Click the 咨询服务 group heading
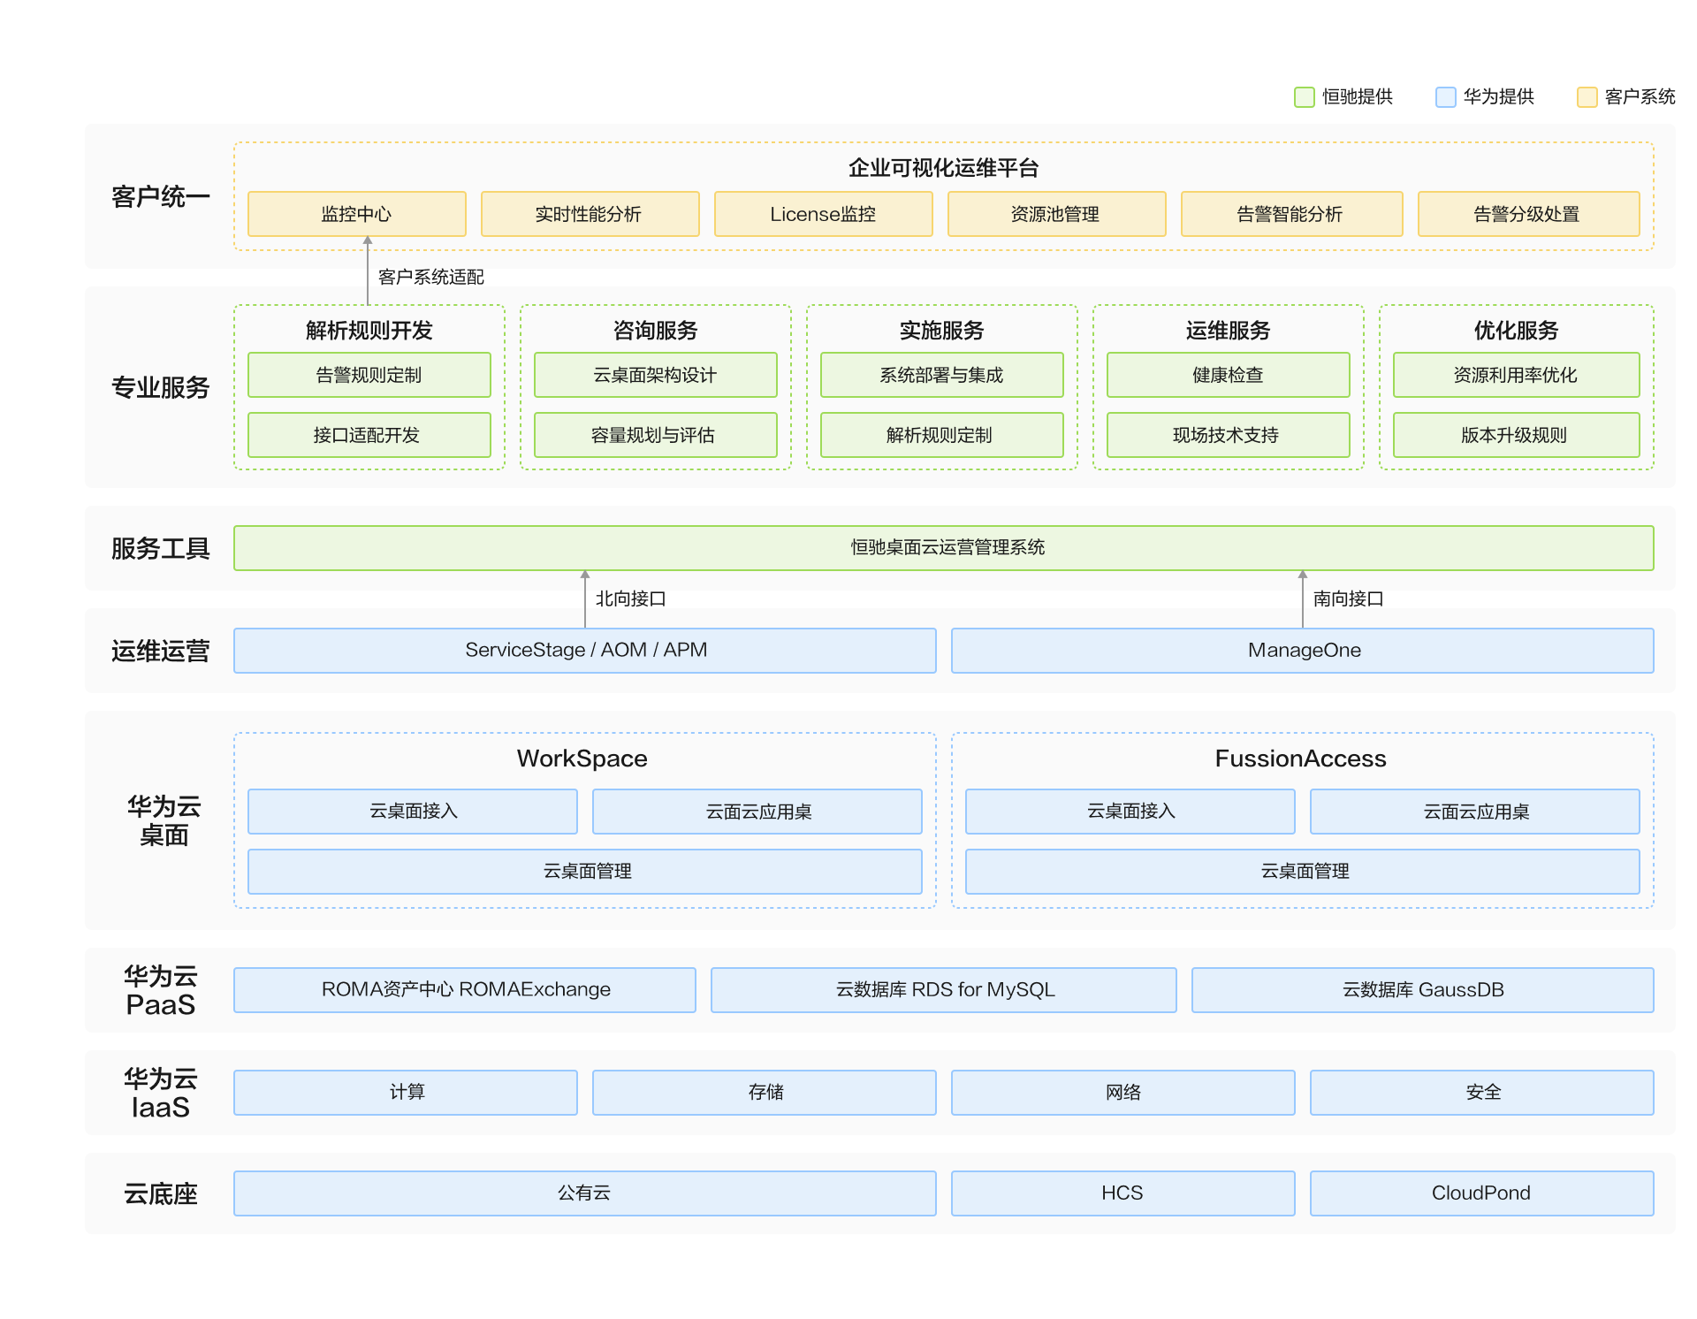The height and width of the screenshot is (1319, 1697). click(x=656, y=331)
